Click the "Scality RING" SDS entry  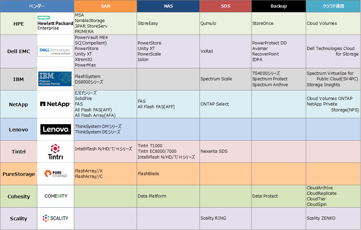(213, 218)
